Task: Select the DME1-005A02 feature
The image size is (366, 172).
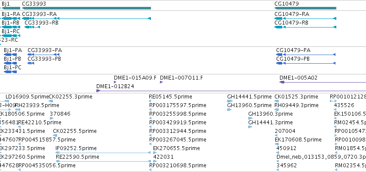Action: click(323, 82)
